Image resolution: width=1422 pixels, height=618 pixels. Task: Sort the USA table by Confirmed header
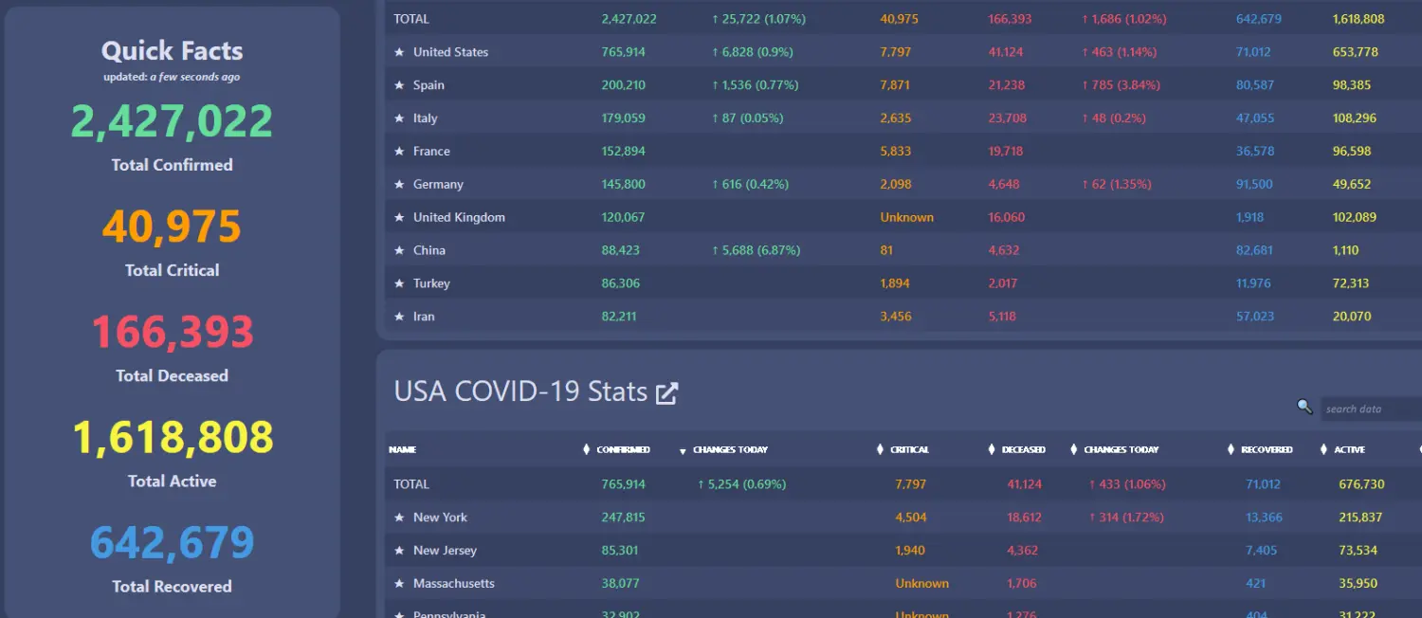(623, 449)
